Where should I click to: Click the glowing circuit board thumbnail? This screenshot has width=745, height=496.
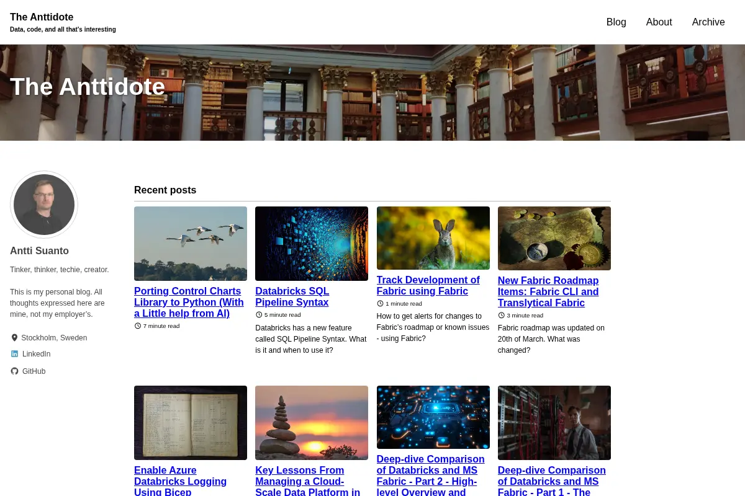tap(433, 417)
